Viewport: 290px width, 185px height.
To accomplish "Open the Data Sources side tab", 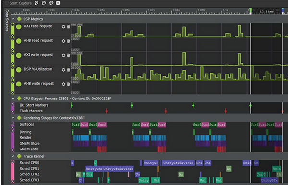I will [x=7, y=20].
